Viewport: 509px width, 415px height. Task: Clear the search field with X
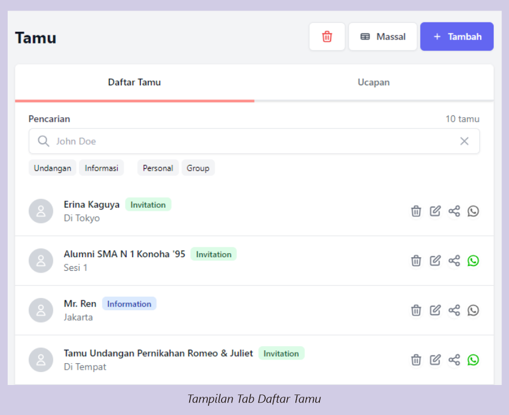[464, 141]
